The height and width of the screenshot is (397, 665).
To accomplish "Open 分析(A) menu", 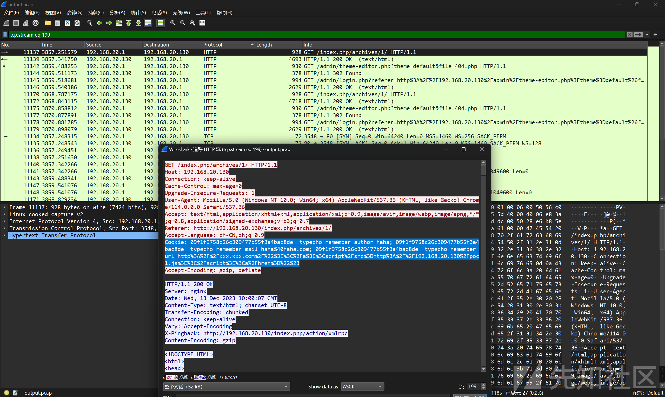I will [x=117, y=12].
